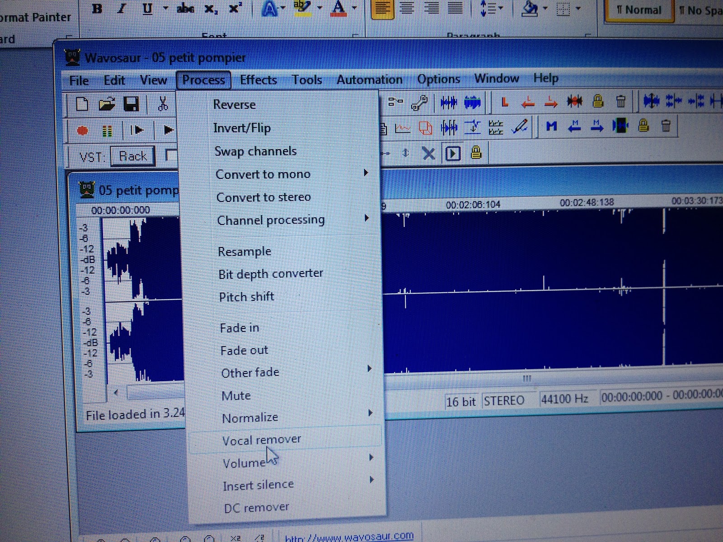Click the waveform scrollbar left arrow
723x542 pixels.
(x=116, y=392)
